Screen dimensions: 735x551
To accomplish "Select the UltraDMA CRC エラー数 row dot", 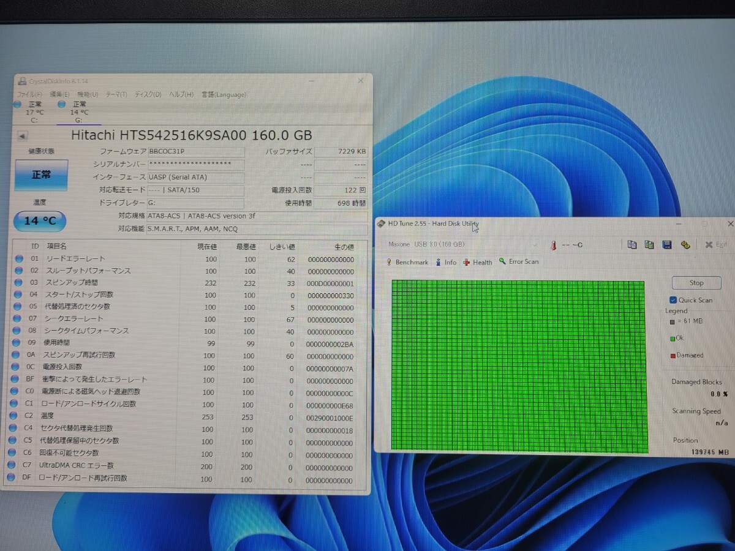I will pos(12,465).
